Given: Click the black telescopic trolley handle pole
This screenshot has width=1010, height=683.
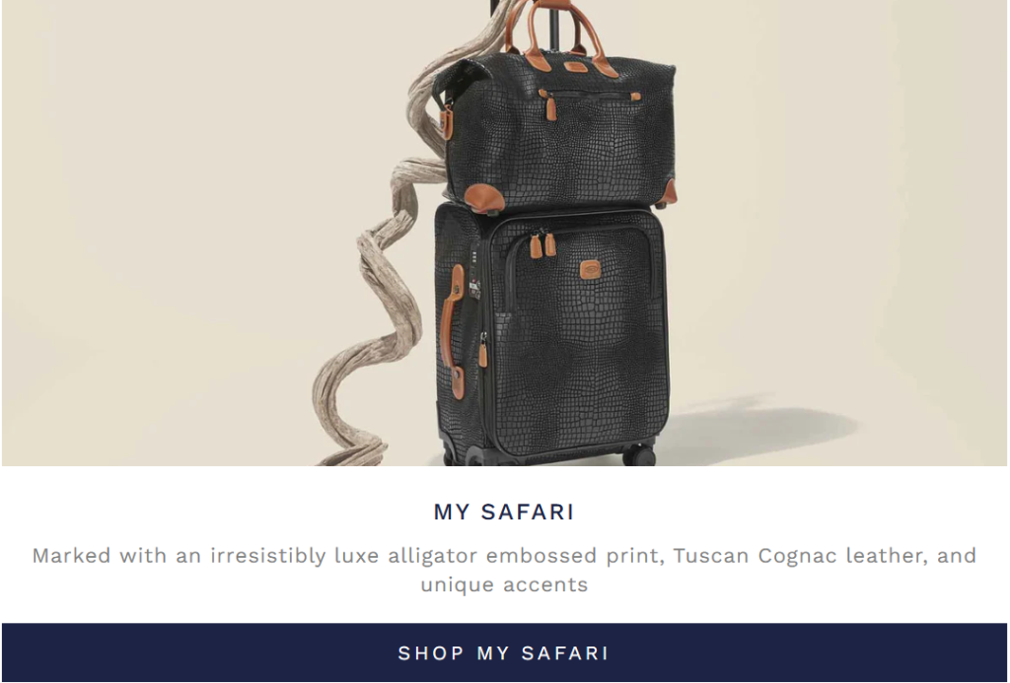Looking at the screenshot, I should 552,26.
